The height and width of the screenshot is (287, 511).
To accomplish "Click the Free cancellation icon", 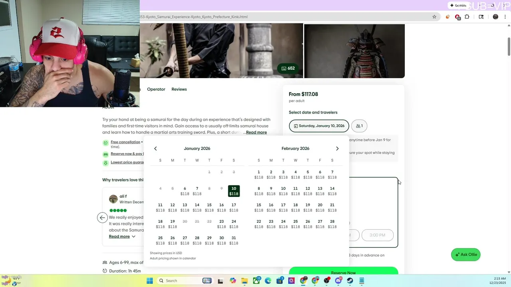I will pos(105,142).
